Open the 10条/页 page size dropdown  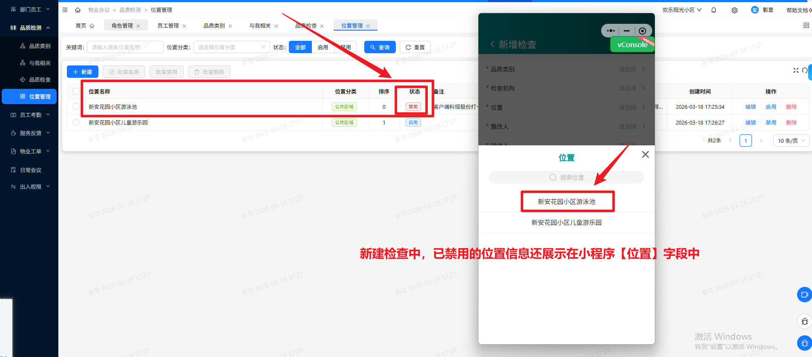[x=791, y=141]
